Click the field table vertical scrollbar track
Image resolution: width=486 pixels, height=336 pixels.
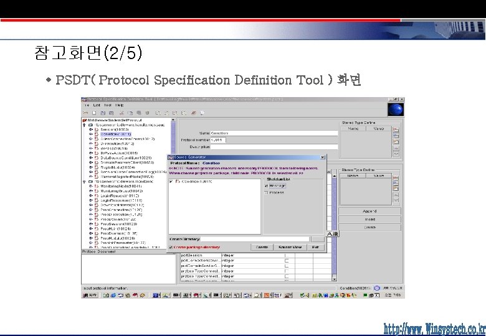[x=334, y=226]
